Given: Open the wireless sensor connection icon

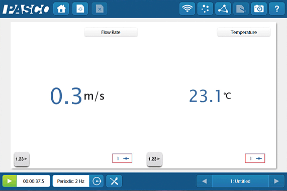Looking at the screenshot, I should pos(187,9).
